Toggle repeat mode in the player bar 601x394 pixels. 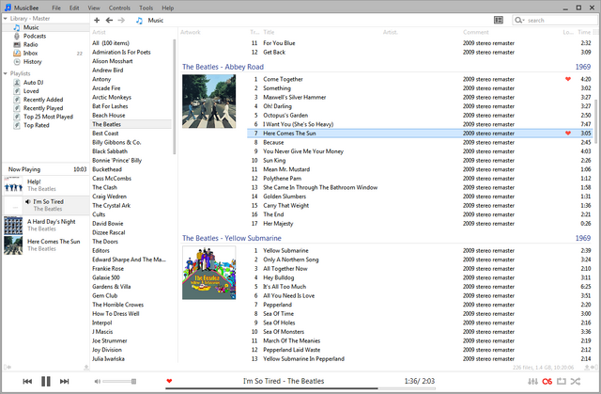click(x=562, y=381)
